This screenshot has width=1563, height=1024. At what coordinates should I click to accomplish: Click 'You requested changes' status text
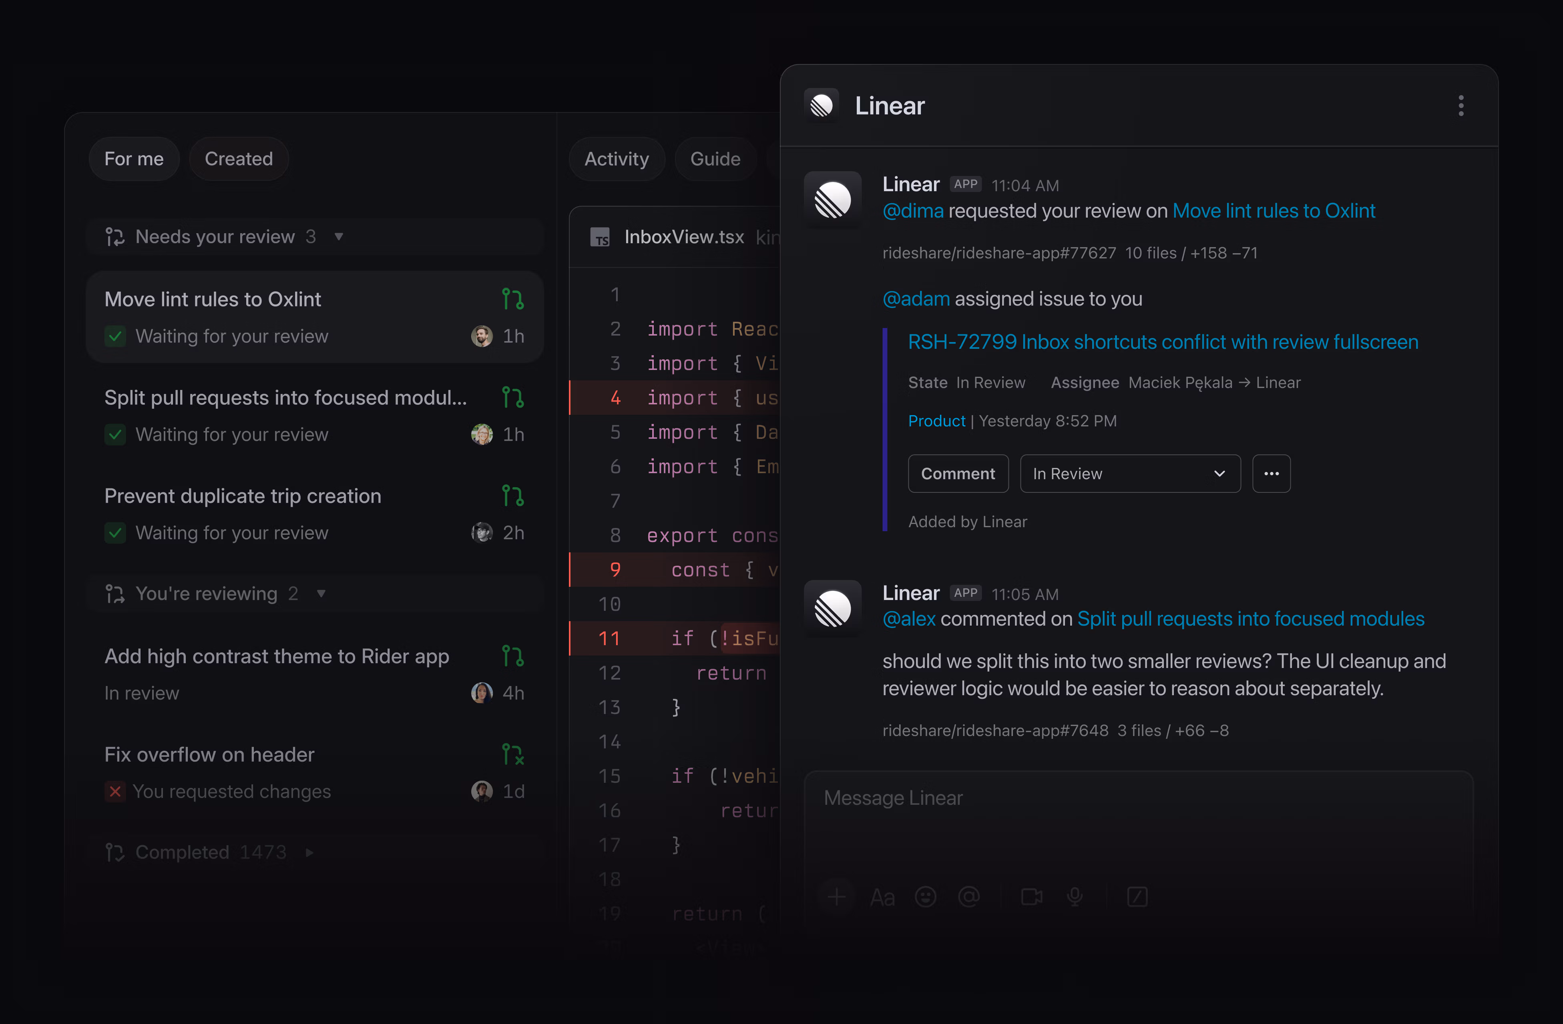tap(231, 792)
